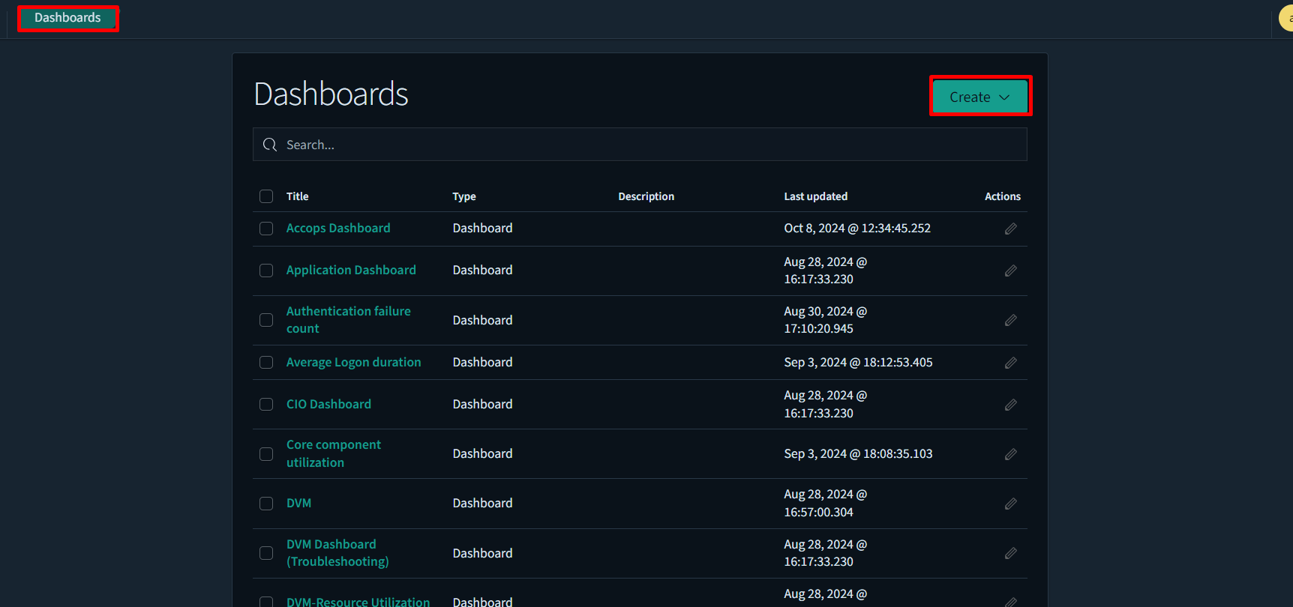Image resolution: width=1293 pixels, height=607 pixels.
Task: Click pencil icon for Authentication failure count
Action: [1010, 320]
